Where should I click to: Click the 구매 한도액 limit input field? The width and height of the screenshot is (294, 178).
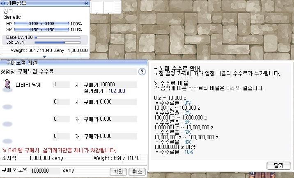click(x=45, y=170)
